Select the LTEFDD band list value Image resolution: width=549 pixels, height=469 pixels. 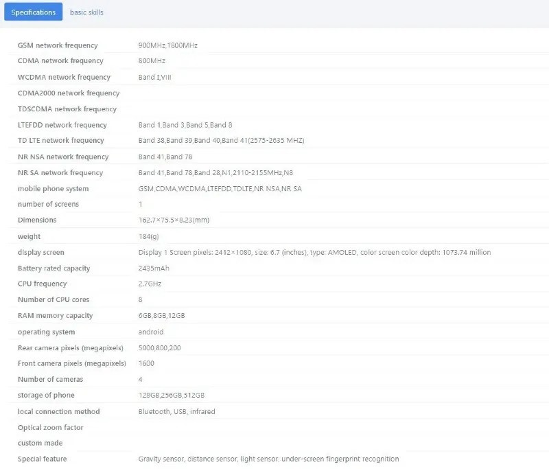click(x=185, y=125)
